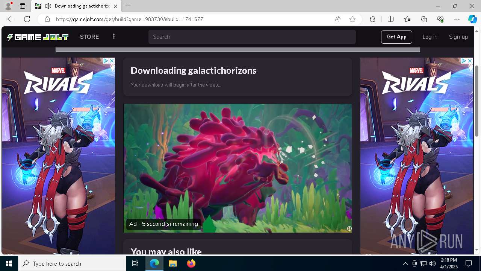Click the right Marvel Rivals banner
Screen dimensions: 481x271
(x=417, y=156)
